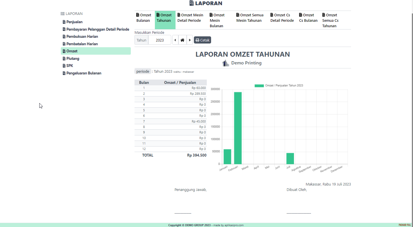Click the Pengeluaran Bulanan document icon
Viewport: 413px width, 227px height.
click(64, 73)
